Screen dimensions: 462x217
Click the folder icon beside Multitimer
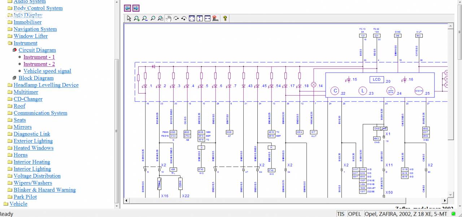coord(10,92)
